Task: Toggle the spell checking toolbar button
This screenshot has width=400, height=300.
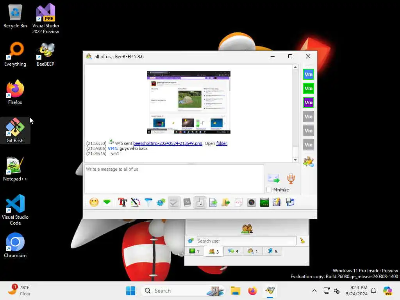Action: coord(174,203)
